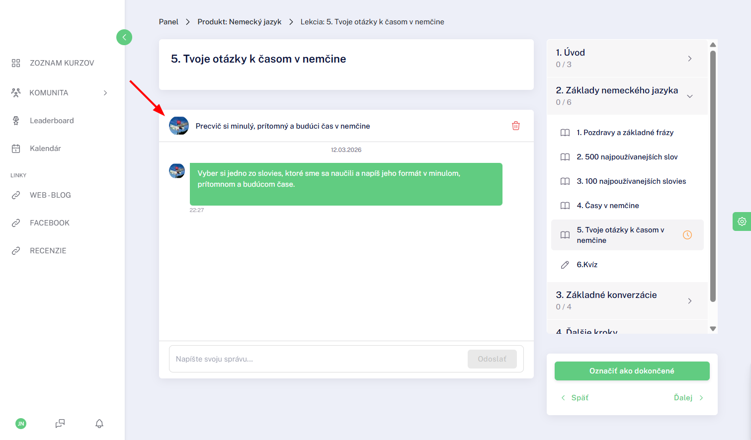Open the JN user avatar menu

pos(21,424)
